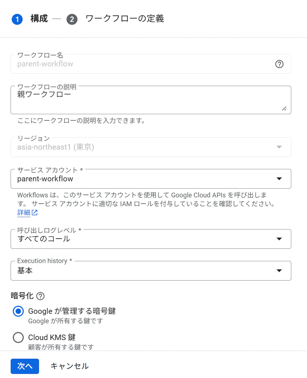The image size is (307, 378).
Task: Open the サービス アカウント dropdown
Action: 151,179
